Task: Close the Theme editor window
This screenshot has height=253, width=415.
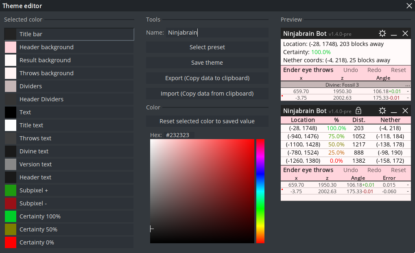Action: [x=409, y=6]
